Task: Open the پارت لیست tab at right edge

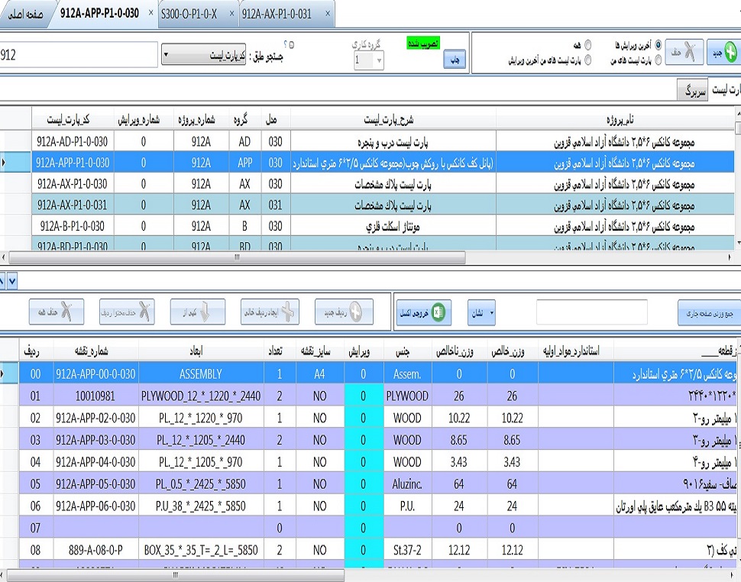Action: [x=726, y=90]
